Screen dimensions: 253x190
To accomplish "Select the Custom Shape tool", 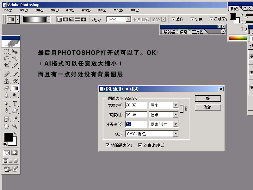I will point(15,111).
